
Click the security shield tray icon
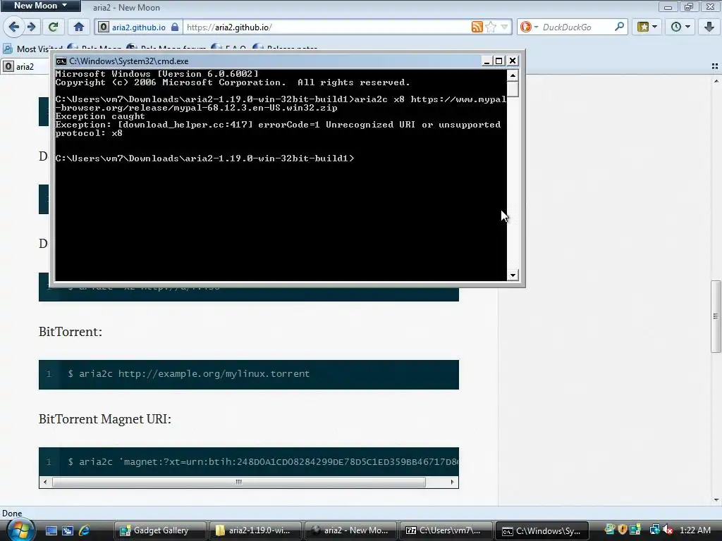623,530
